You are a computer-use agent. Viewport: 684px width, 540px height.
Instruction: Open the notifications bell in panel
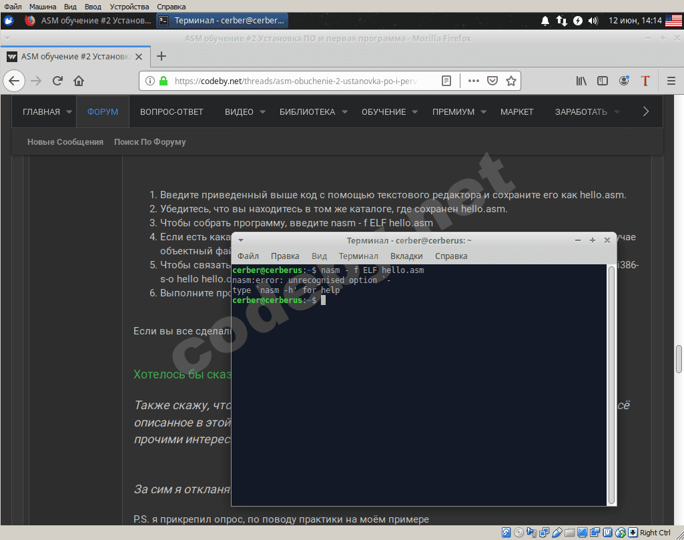(x=545, y=21)
